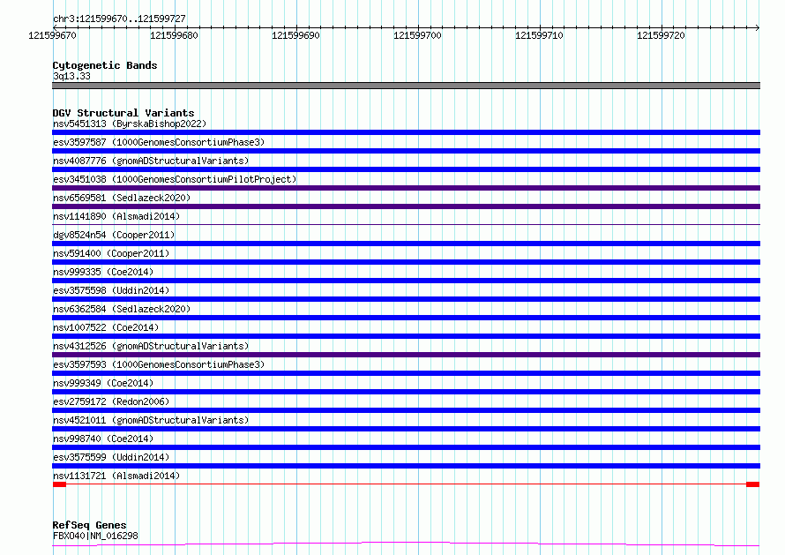Click the purple bar under nsv4312526
This screenshot has height=555, width=785.
[x=406, y=355]
